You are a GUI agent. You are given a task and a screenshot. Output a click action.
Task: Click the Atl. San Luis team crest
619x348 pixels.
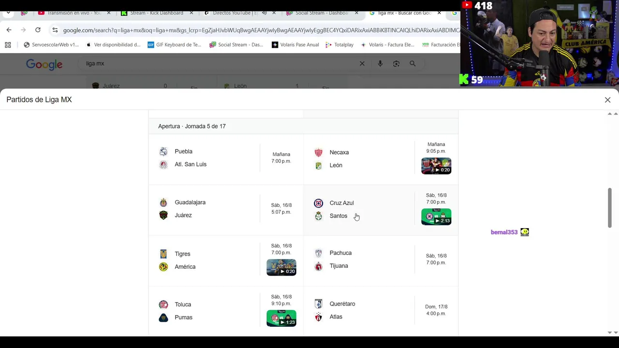(163, 164)
